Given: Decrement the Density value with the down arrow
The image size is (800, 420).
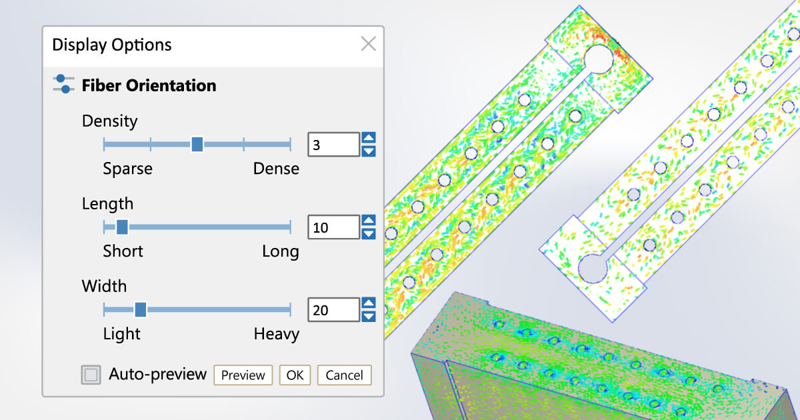Looking at the screenshot, I should (368, 151).
